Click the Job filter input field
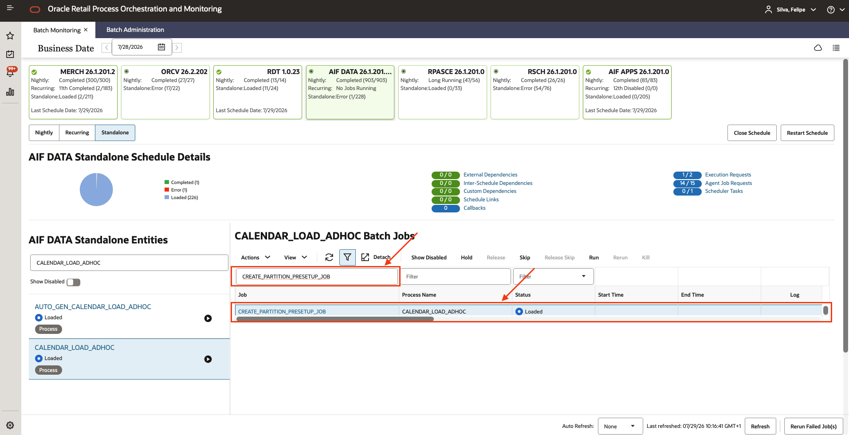The height and width of the screenshot is (435, 849). (x=317, y=277)
